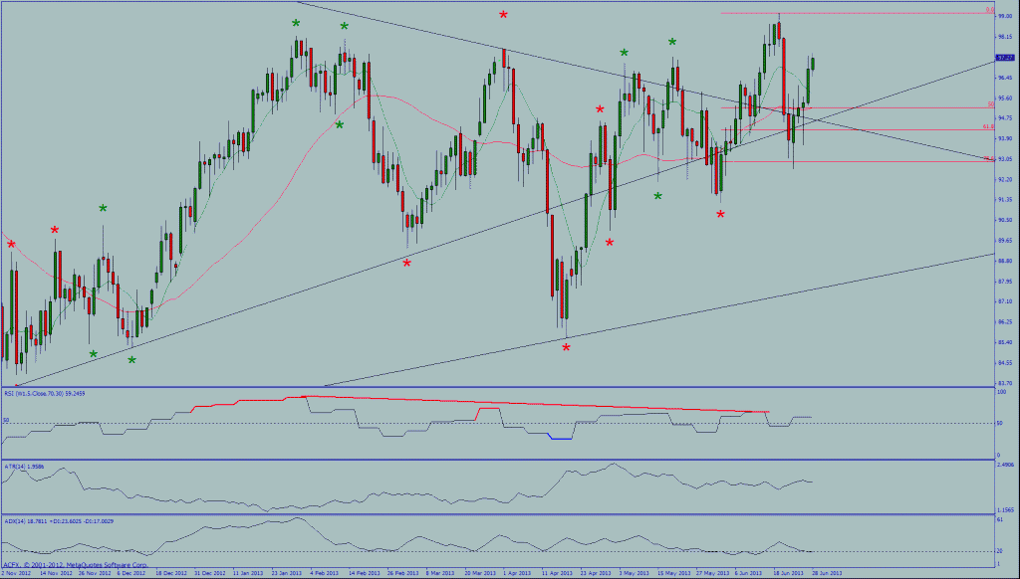1020x579 pixels.
Task: Select the green star above the late January 2013 high
Action: [x=296, y=23]
